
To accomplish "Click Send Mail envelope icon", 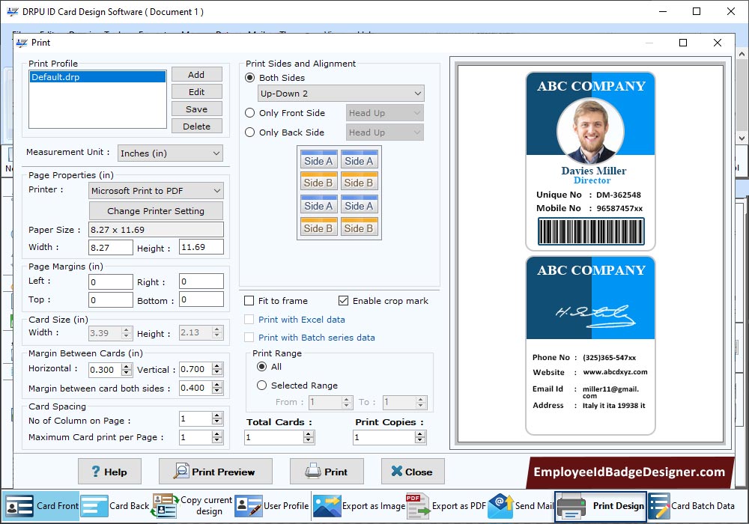I will pos(500,506).
